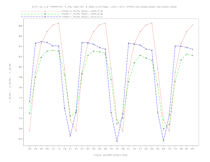Click the y-axis tick label 66
Image resolution: width=210 pixels, height=162 pixels.
click(x=20, y=139)
